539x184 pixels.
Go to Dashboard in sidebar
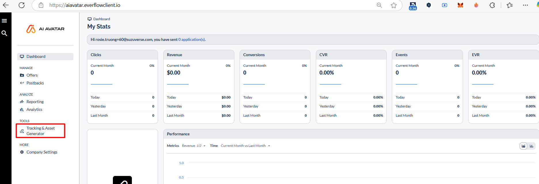click(45, 56)
